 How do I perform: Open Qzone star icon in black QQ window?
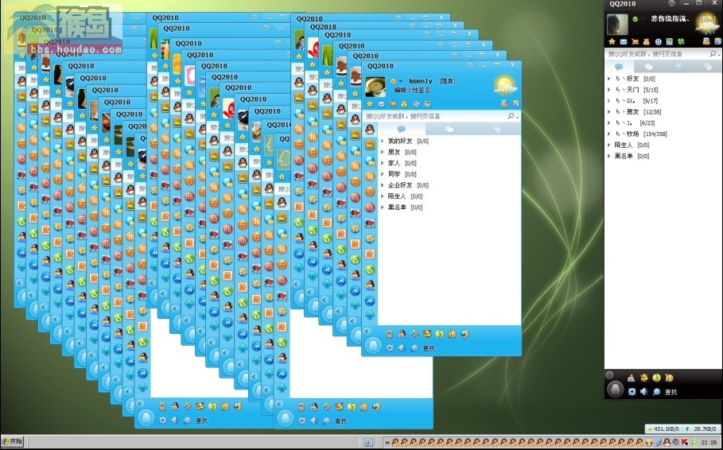612,41
